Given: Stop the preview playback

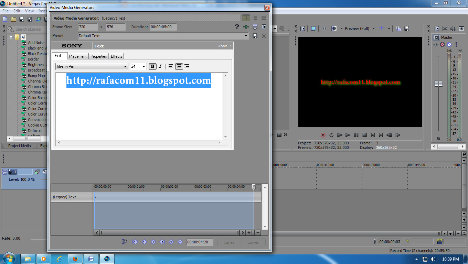Looking at the screenshot, I should (x=364, y=135).
